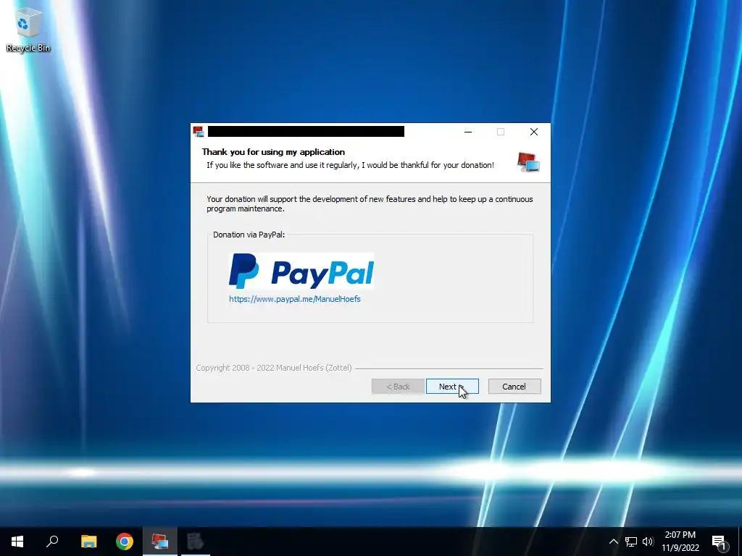Click the disabled Back button
The image size is (742, 556).
point(398,387)
